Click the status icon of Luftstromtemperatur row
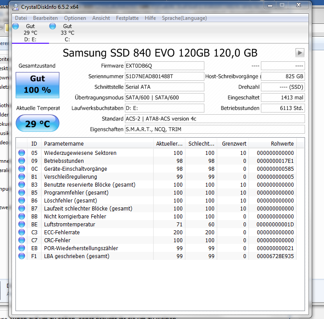 click(22, 224)
